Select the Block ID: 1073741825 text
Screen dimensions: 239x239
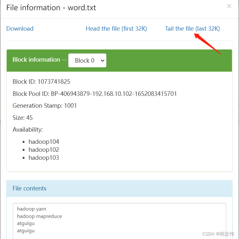[41, 81]
